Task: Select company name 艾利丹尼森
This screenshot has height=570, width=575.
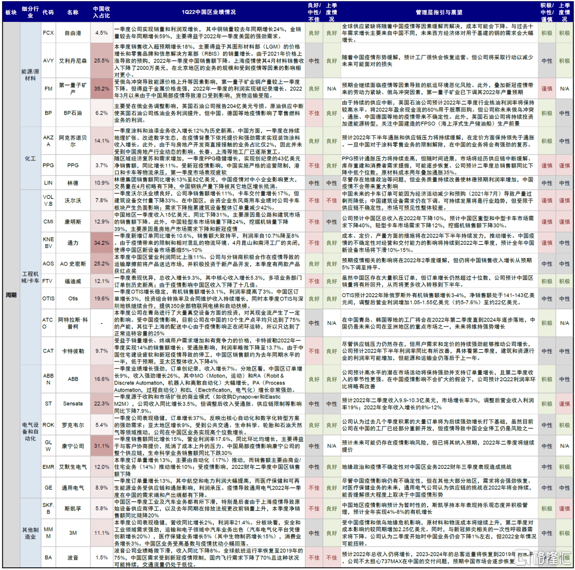Action: pos(72,61)
